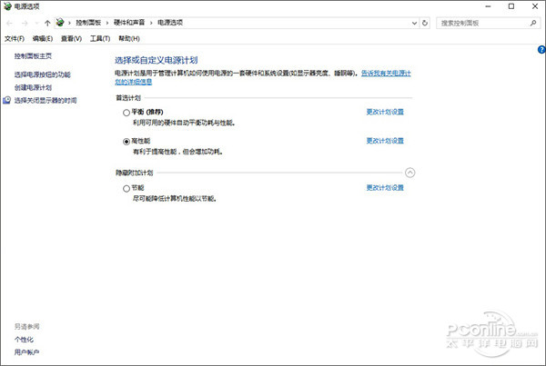Open the address bar history dropdown
Image resolution: width=546 pixels, height=366 pixels.
coord(414,22)
